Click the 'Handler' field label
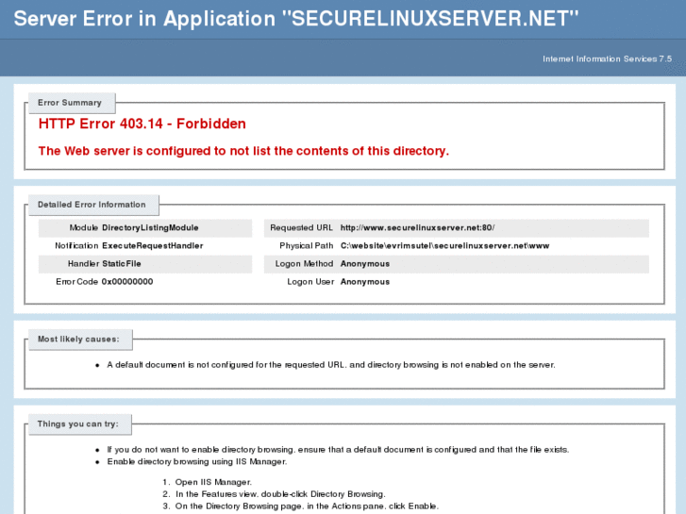The height and width of the screenshot is (514, 686). coord(84,263)
